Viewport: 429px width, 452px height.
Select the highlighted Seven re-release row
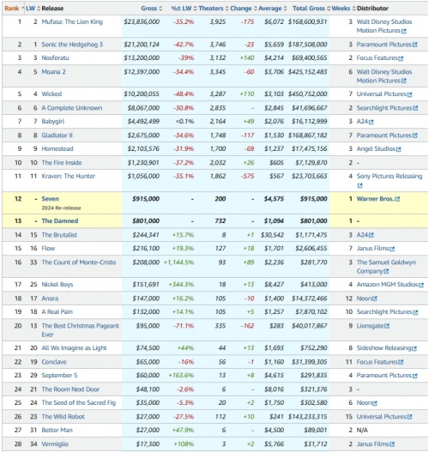click(x=214, y=203)
